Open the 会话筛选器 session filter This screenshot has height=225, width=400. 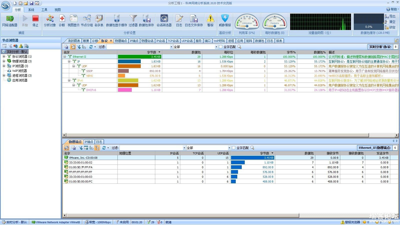(x=164, y=21)
